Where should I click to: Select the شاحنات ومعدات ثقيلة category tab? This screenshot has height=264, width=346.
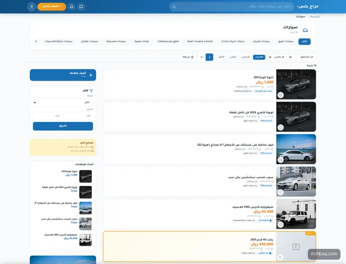[200, 41]
